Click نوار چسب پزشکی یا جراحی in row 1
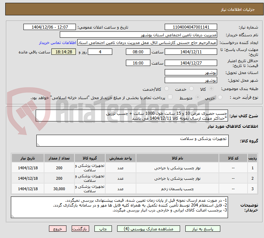The width and height of the screenshot is (264, 238). click(x=177, y=168)
